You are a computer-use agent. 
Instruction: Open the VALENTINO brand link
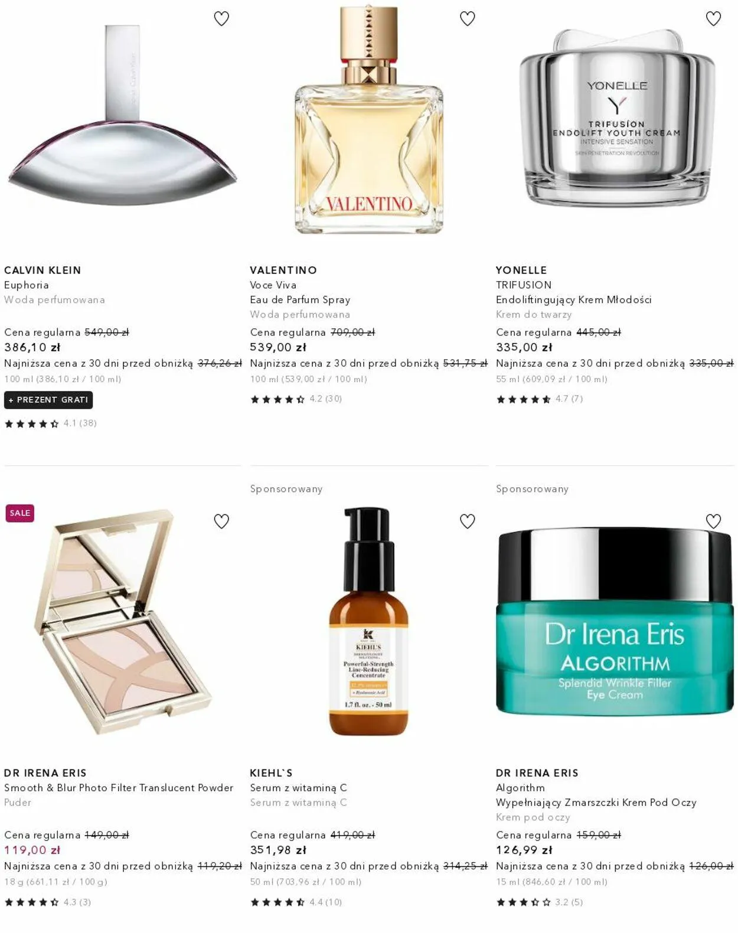pyautogui.click(x=283, y=270)
